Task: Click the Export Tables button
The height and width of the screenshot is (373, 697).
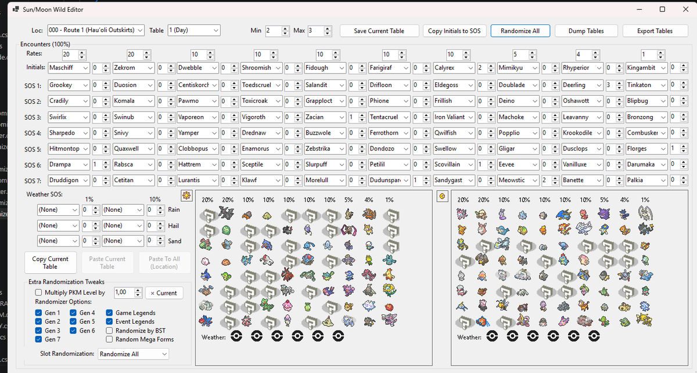Action: pyautogui.click(x=655, y=31)
